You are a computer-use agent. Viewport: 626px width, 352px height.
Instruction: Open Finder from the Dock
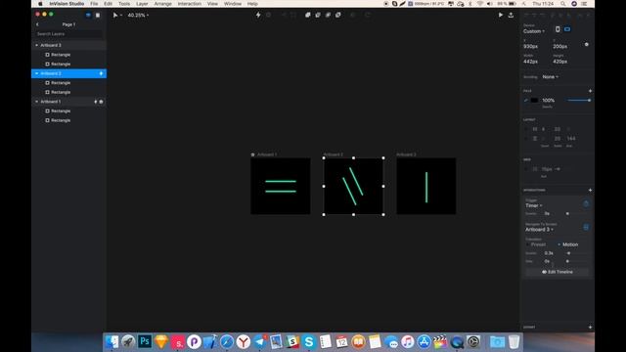click(x=112, y=341)
